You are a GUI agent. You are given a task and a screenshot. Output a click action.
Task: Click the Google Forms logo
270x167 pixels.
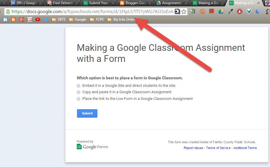[x=92, y=147]
